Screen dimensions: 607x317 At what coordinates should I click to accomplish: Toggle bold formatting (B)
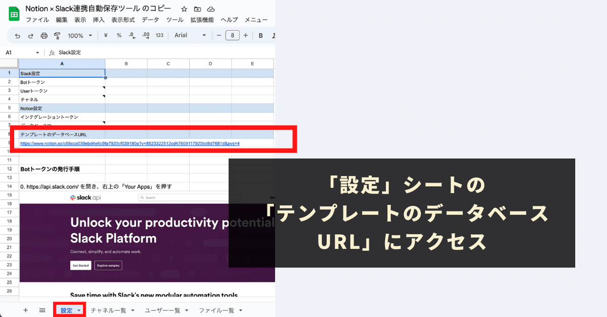[x=261, y=35]
